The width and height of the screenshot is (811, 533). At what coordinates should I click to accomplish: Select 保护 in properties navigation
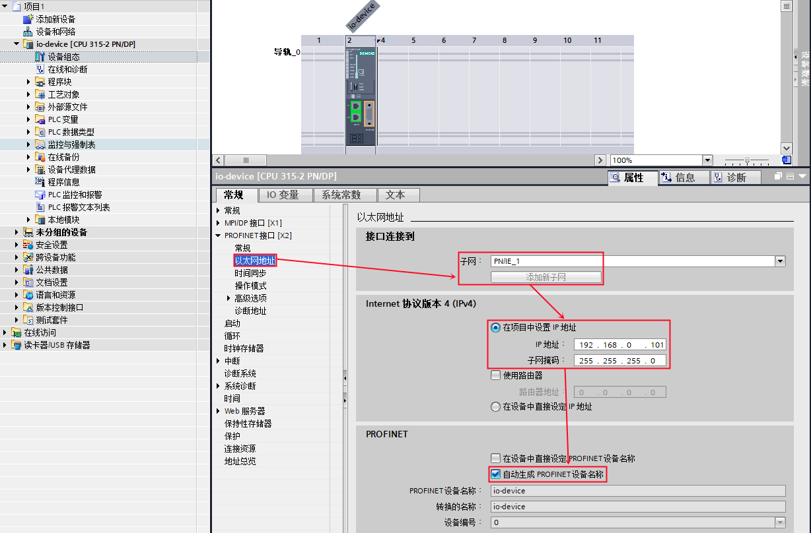(x=232, y=436)
